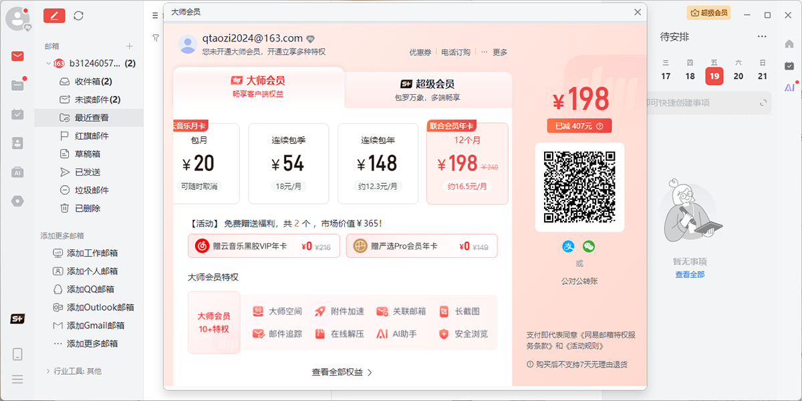Viewport: 802px width, 401px height.
Task: Open the calendar/tasks icon in the left sidebar
Action: pos(17,114)
